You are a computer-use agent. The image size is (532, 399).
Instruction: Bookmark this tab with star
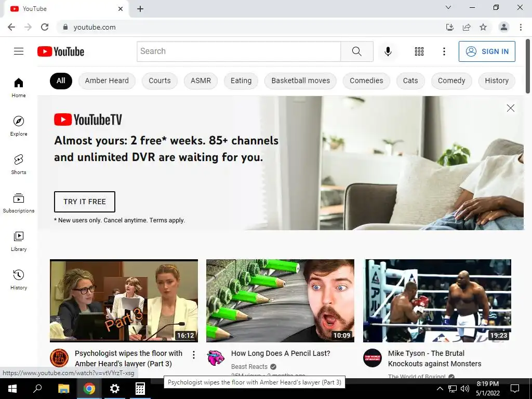(x=483, y=27)
